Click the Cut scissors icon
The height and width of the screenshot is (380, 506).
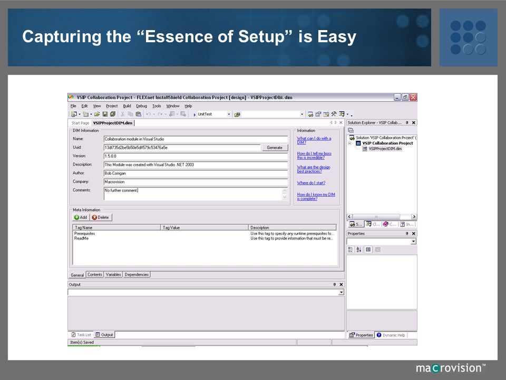tap(123, 114)
